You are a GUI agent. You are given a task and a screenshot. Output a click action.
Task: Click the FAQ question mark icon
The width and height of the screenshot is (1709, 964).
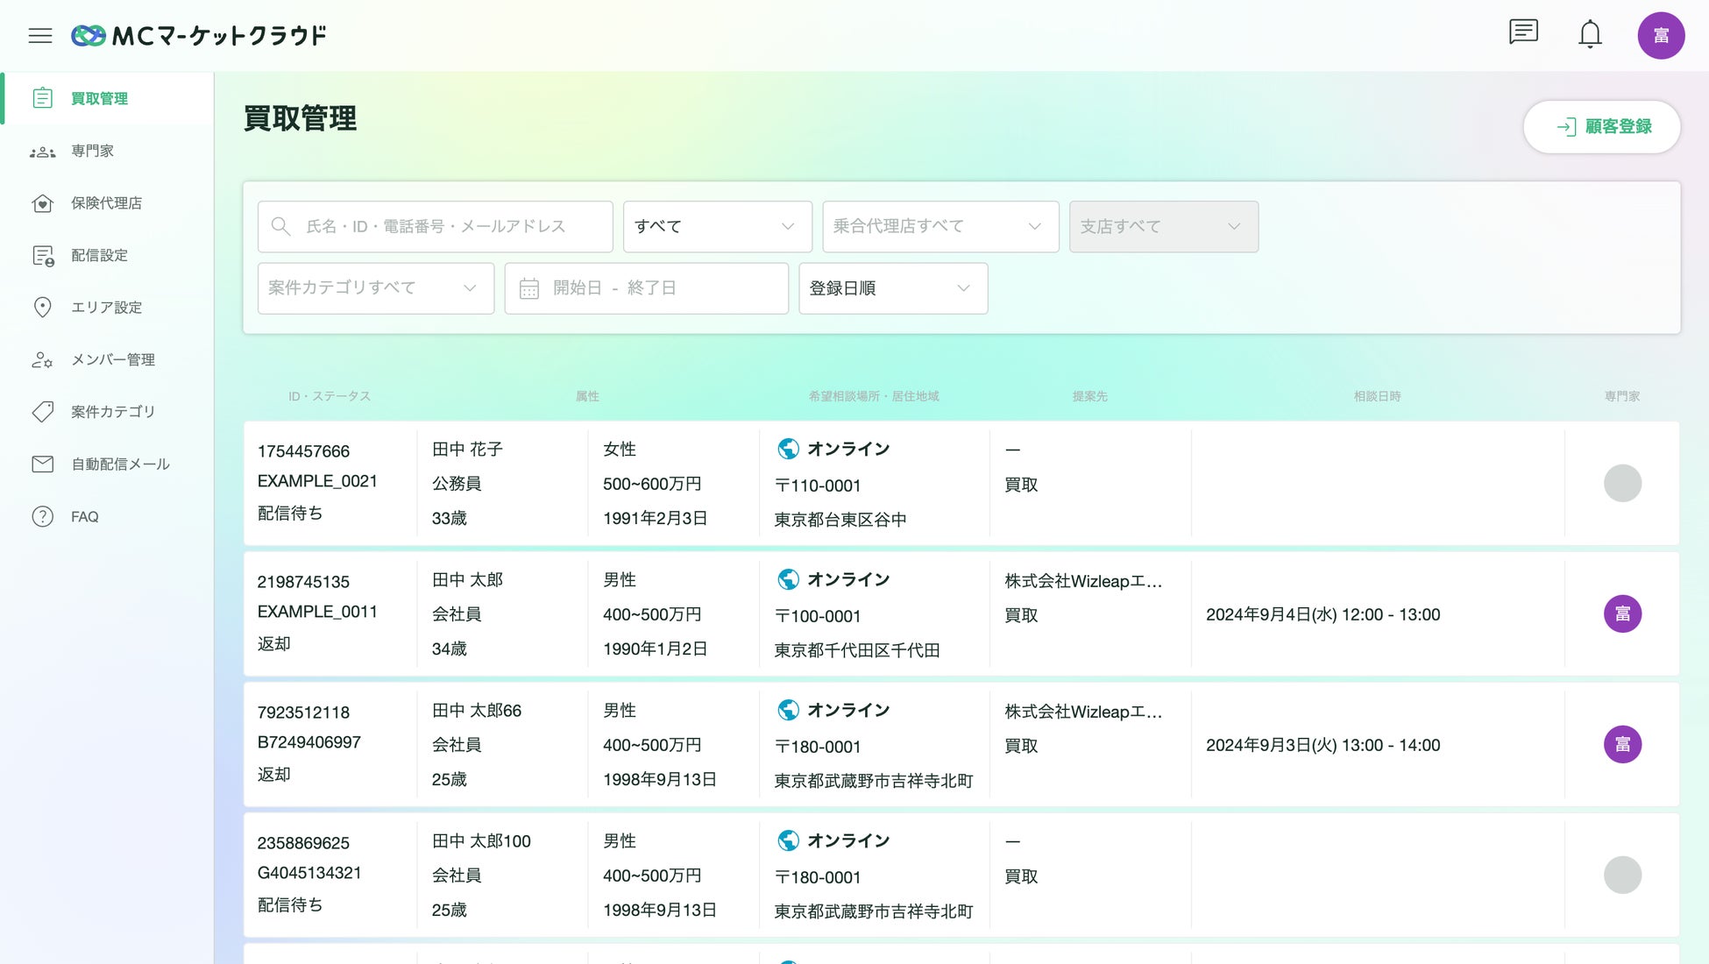(42, 517)
